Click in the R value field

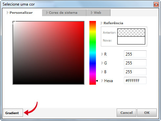[x=135, y=54]
